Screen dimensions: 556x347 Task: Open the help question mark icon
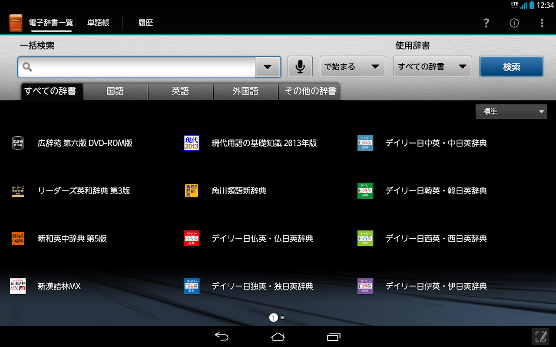click(486, 23)
